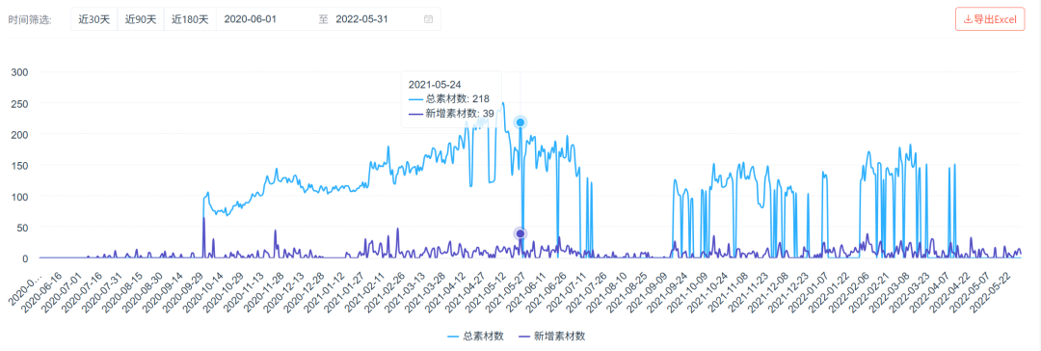
Task: Select the 近90天 quick filter
Action: tap(140, 19)
